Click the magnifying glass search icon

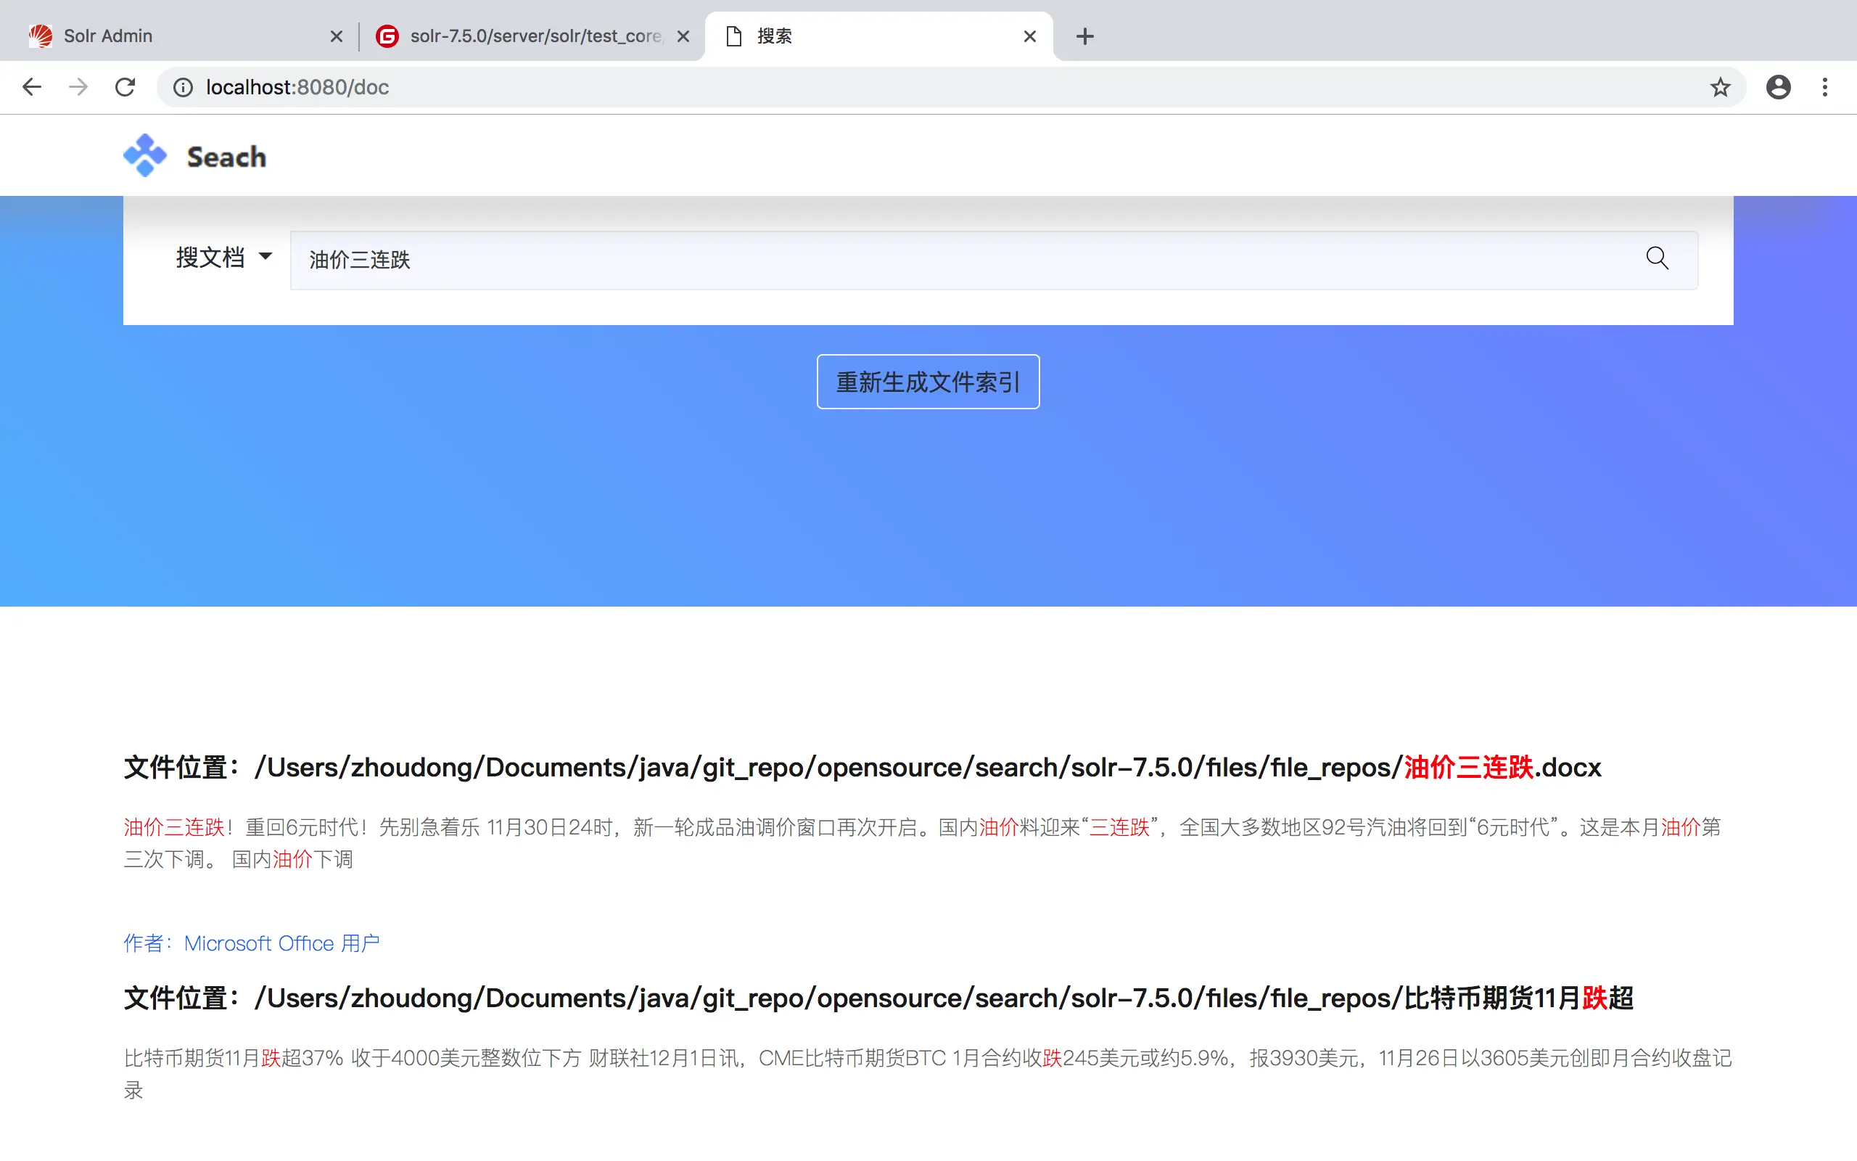tap(1657, 258)
